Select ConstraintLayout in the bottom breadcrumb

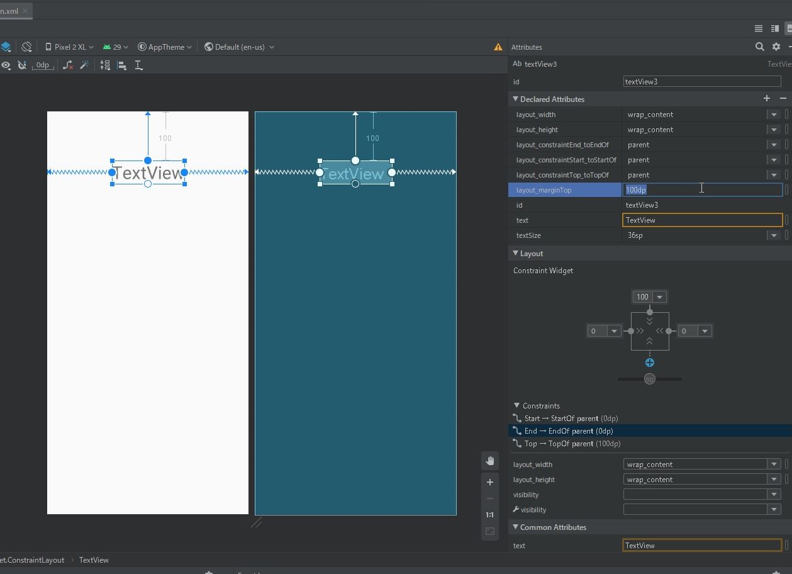33,560
